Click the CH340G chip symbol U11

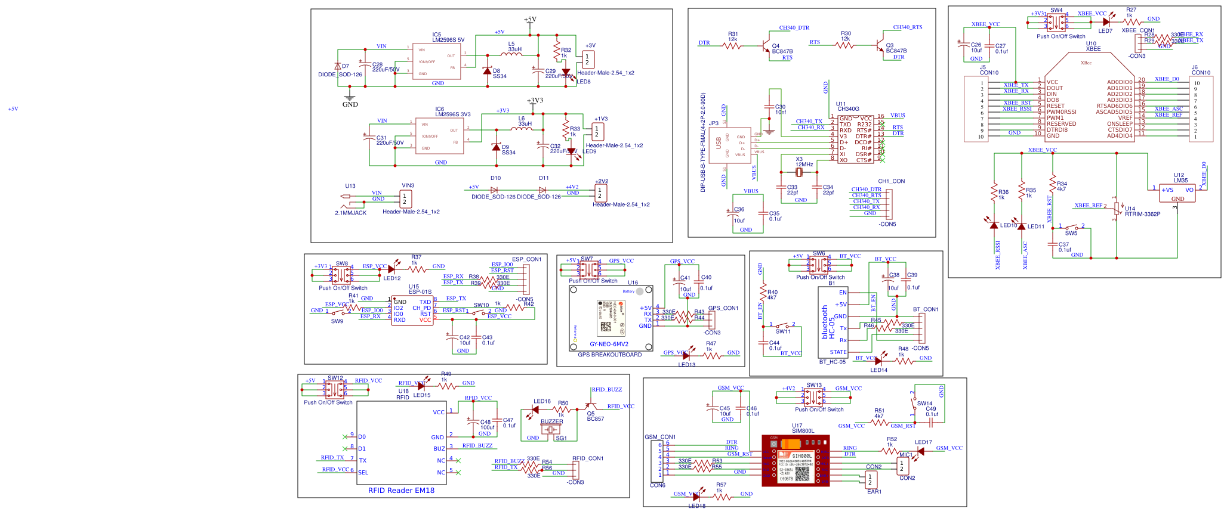click(x=855, y=139)
